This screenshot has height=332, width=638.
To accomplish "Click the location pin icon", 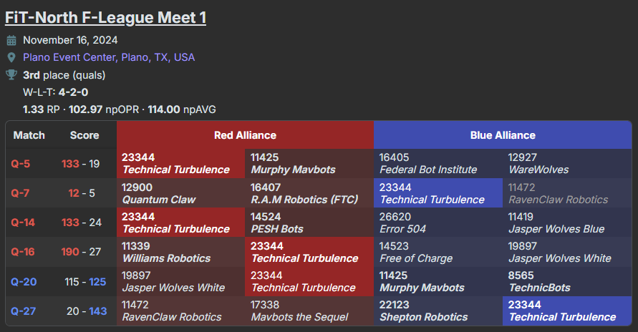I will (11, 58).
